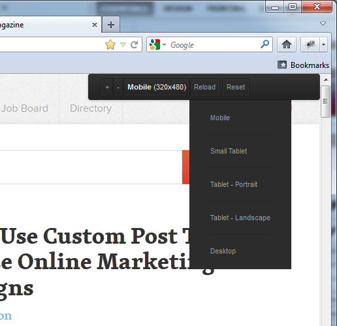Click the magnifying glass search icon
Viewport: 337px width, 326px height.
click(x=265, y=44)
